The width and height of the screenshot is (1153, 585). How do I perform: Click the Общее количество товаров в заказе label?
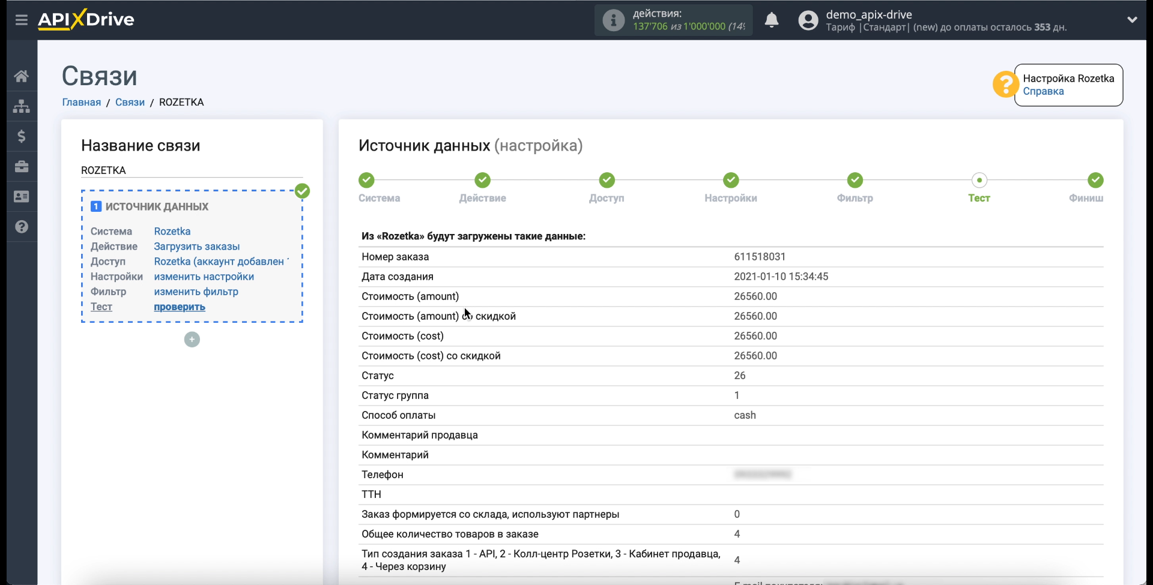pyautogui.click(x=450, y=534)
